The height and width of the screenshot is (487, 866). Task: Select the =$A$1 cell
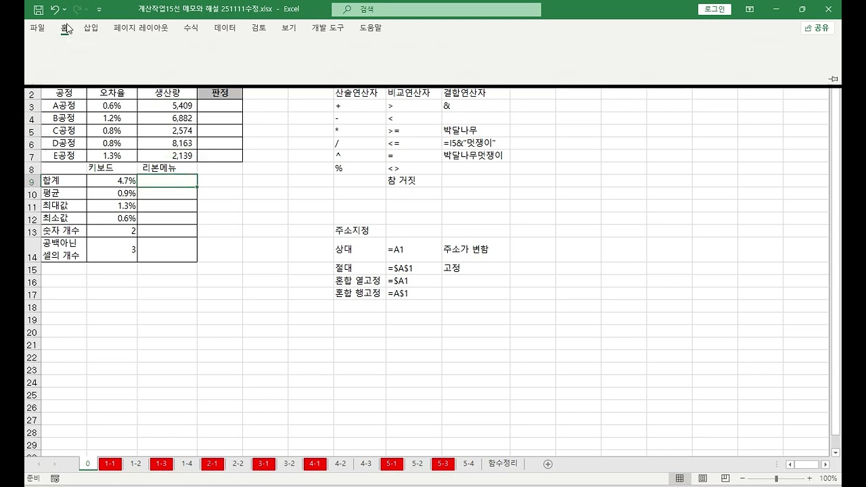(413, 269)
